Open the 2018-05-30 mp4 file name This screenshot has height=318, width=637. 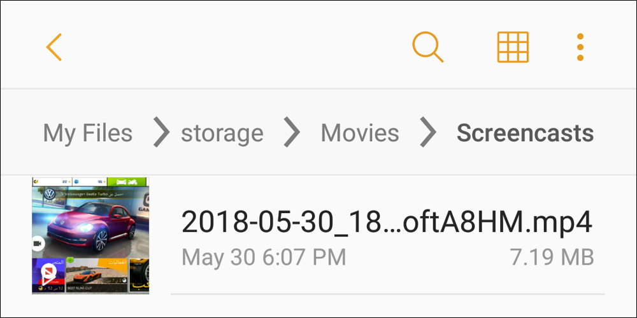tap(387, 222)
